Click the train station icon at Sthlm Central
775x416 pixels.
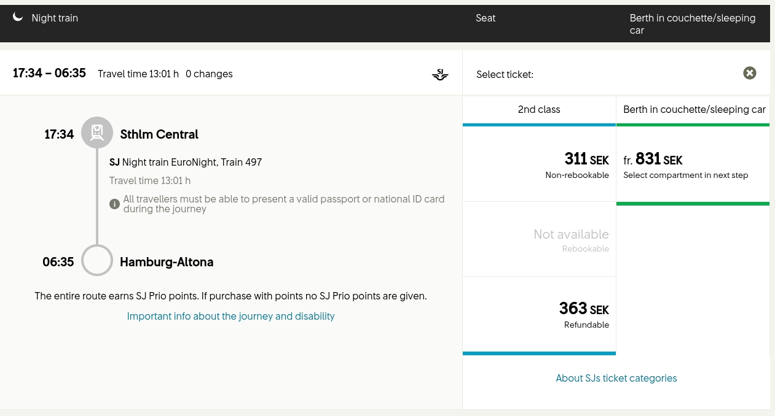pyautogui.click(x=97, y=133)
